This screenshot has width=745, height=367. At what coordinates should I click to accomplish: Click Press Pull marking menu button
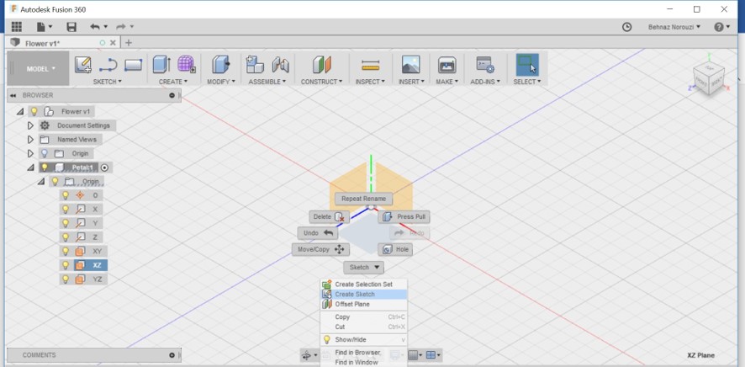pyautogui.click(x=404, y=217)
